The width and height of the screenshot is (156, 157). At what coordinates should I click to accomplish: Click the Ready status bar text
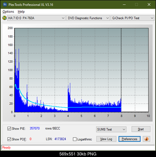7,147
